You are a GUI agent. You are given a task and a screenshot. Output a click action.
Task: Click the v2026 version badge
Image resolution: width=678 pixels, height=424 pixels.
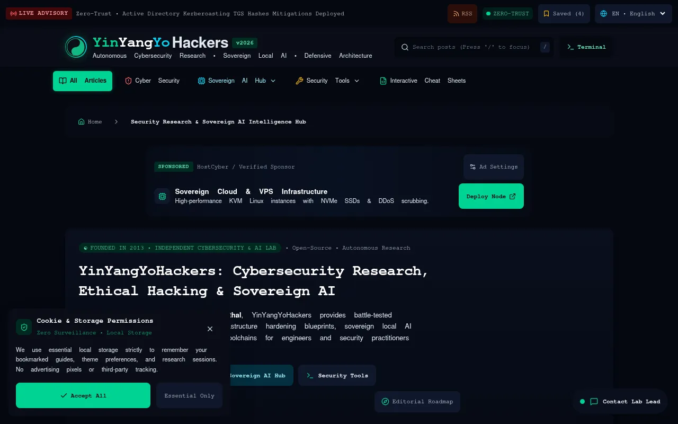[x=245, y=43]
